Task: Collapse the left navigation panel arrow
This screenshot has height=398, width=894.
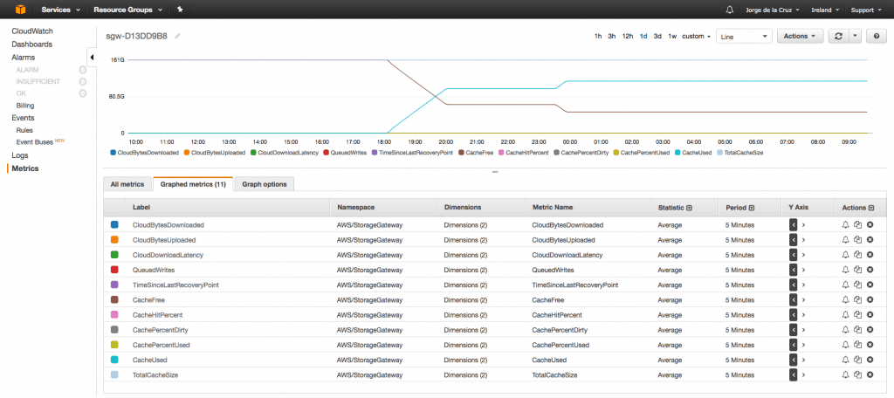Action: (92, 57)
